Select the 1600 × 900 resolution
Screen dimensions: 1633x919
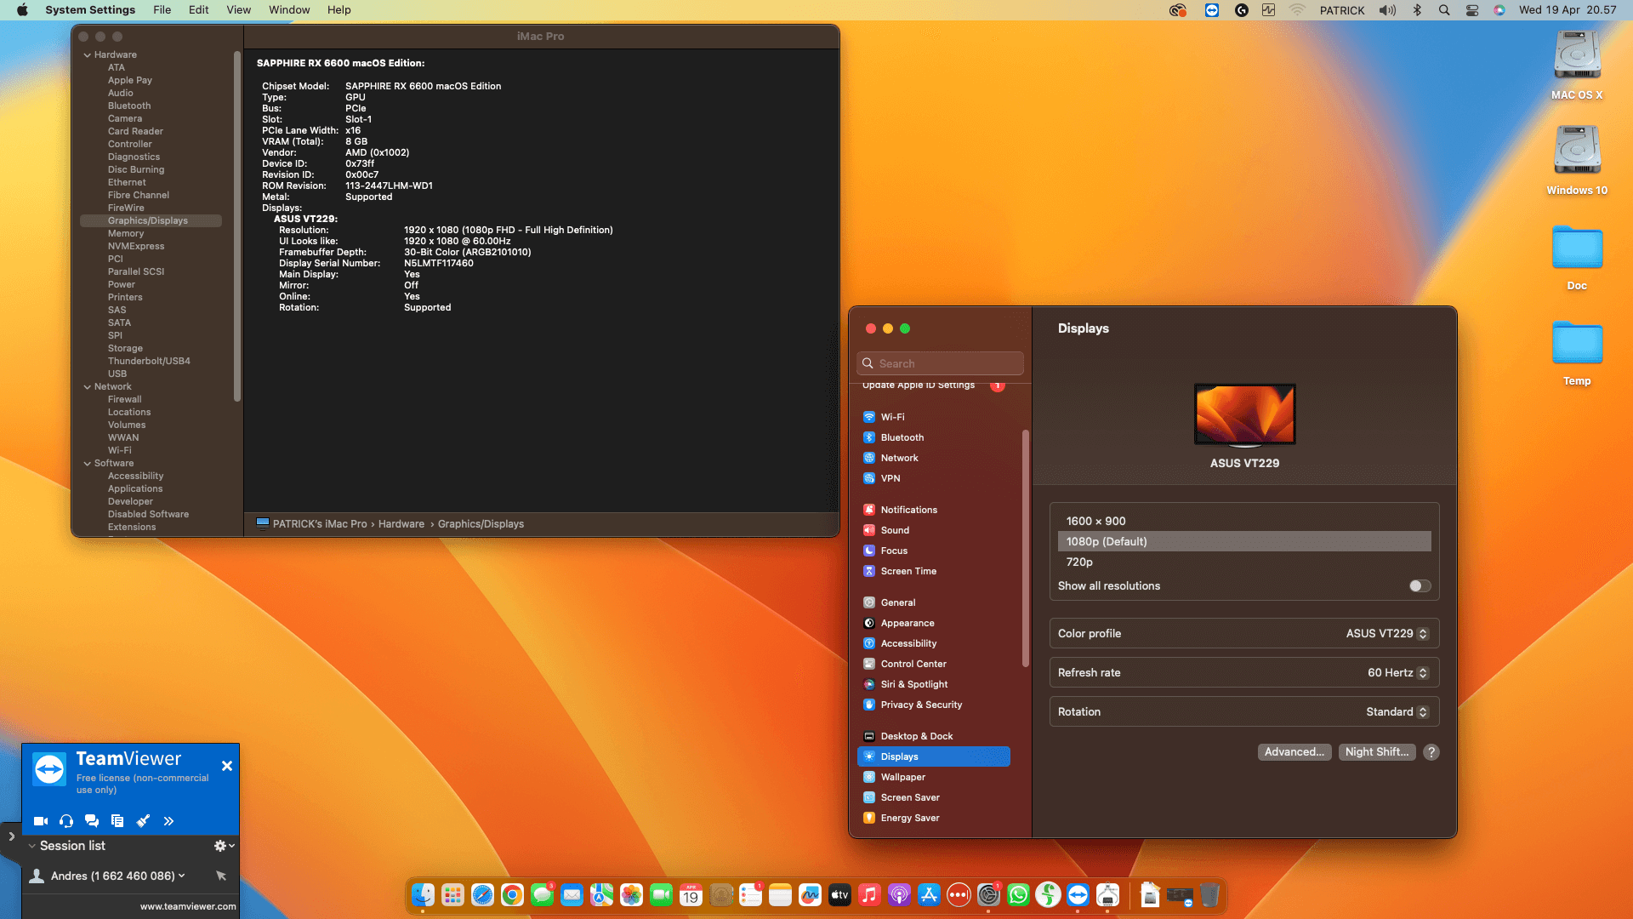click(x=1244, y=521)
